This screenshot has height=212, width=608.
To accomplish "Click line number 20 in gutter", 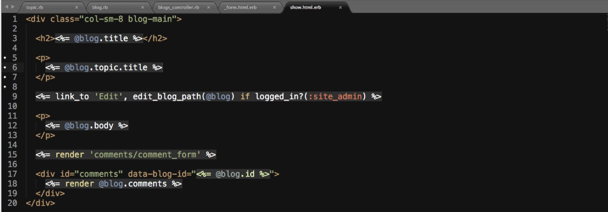I will coord(12,203).
